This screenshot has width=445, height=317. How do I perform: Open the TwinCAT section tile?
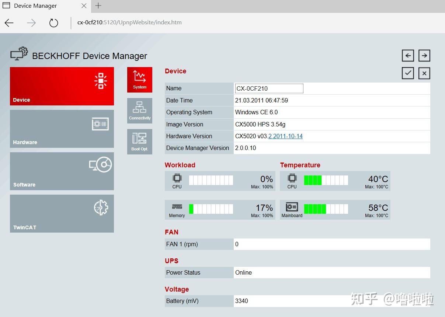(x=62, y=213)
